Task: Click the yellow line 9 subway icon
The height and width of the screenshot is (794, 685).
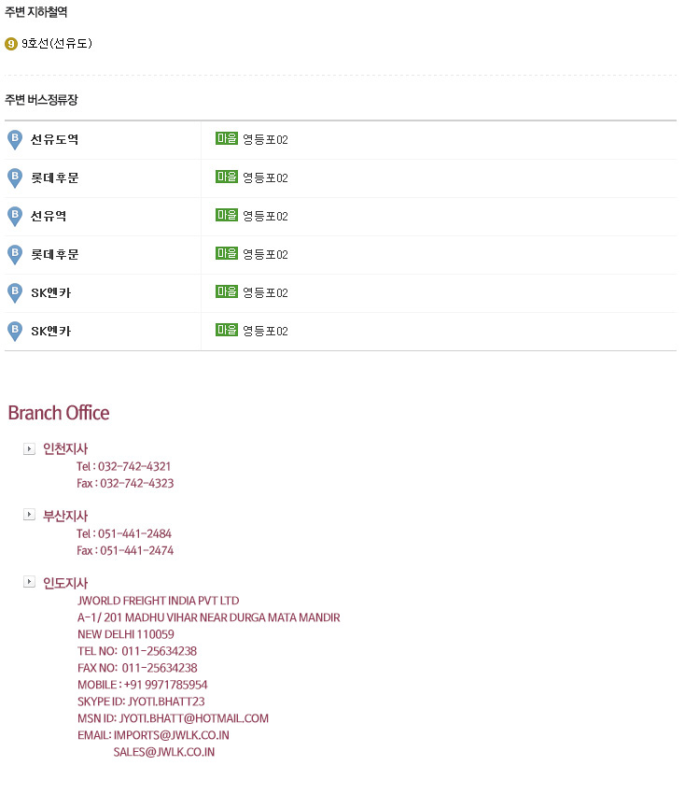Action: coord(10,44)
